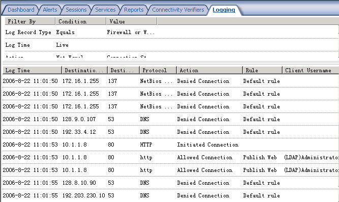Sort by Destination port column header
Image resolution: width=339 pixels, height=202 pixels.
124,70
